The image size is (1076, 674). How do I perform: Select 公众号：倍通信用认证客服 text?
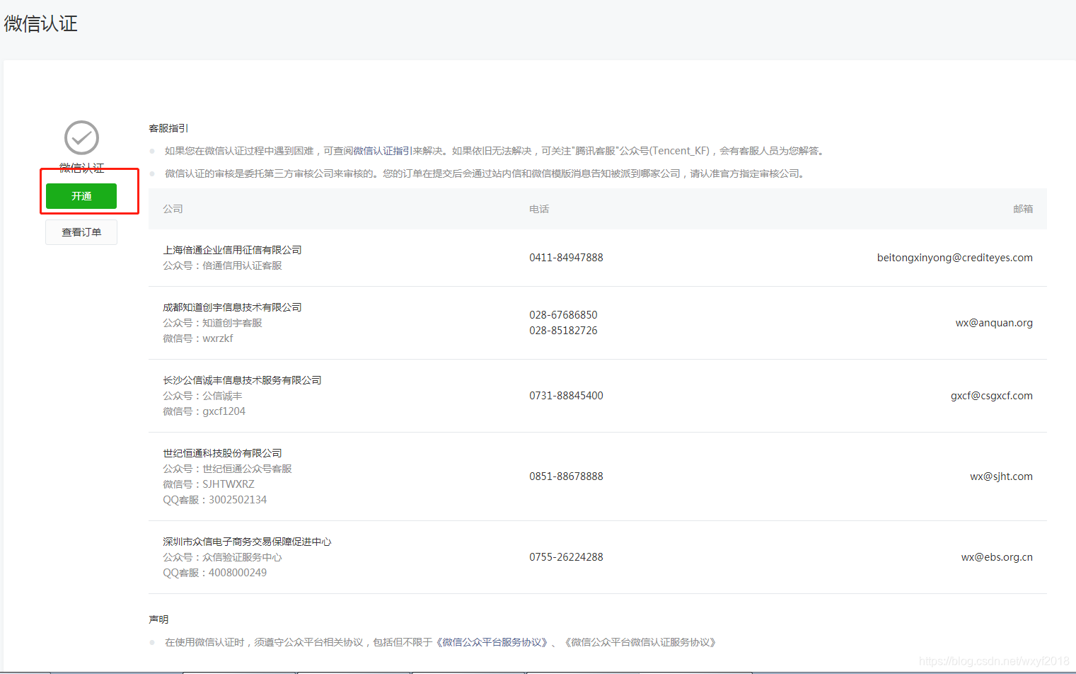pos(222,265)
